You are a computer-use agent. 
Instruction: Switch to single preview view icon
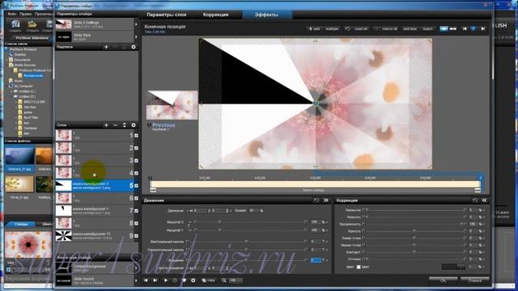[444, 29]
